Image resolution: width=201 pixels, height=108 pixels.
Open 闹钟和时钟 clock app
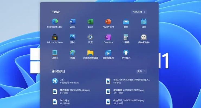(144, 39)
